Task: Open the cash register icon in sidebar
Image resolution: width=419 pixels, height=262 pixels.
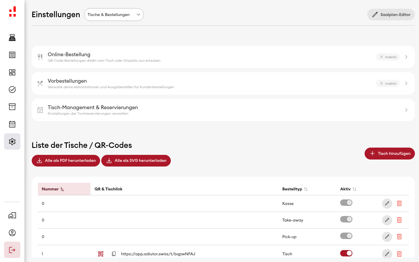Action: click(12, 38)
